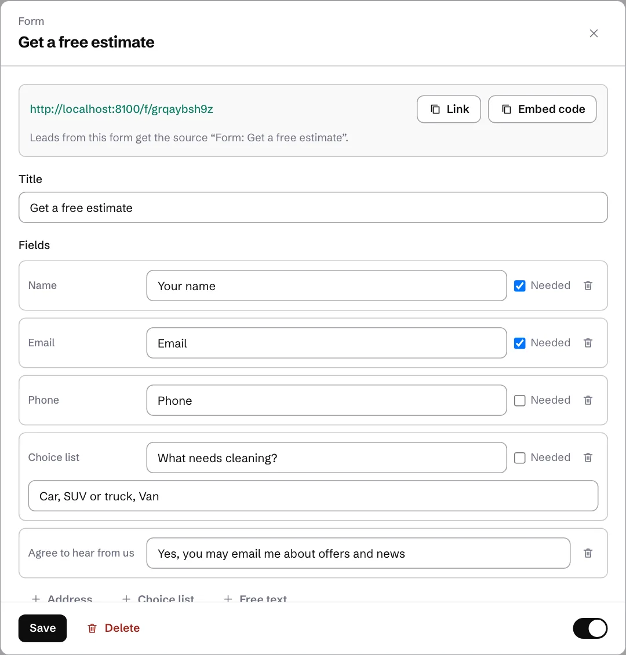This screenshot has height=655, width=626.
Task: Uncheck Needed for the Email field
Action: click(520, 343)
